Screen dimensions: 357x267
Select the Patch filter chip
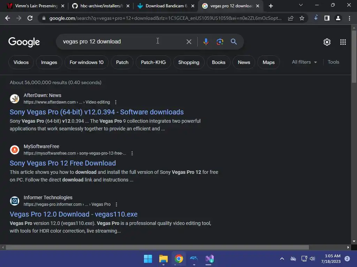coord(122,62)
